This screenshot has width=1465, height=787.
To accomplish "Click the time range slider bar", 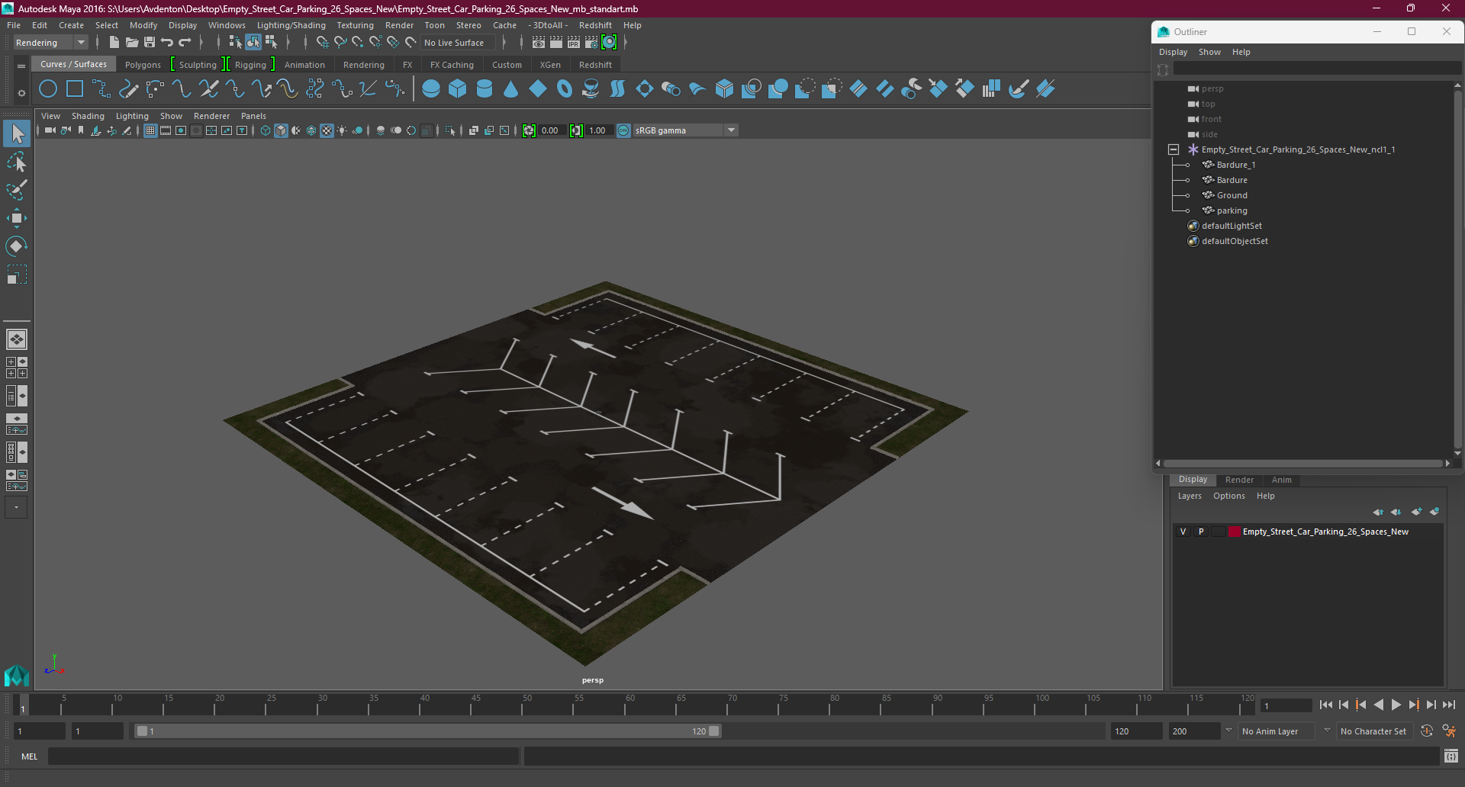I will click(x=428, y=731).
